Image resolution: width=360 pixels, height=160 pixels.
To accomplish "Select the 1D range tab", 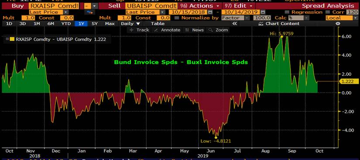I will pyautogui.click(x=9, y=24).
